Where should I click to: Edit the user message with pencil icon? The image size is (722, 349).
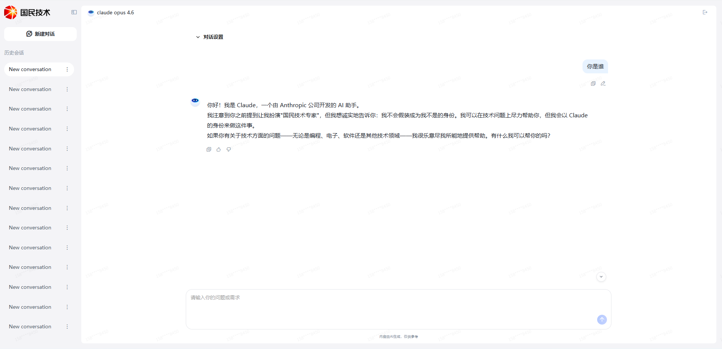[x=603, y=83]
